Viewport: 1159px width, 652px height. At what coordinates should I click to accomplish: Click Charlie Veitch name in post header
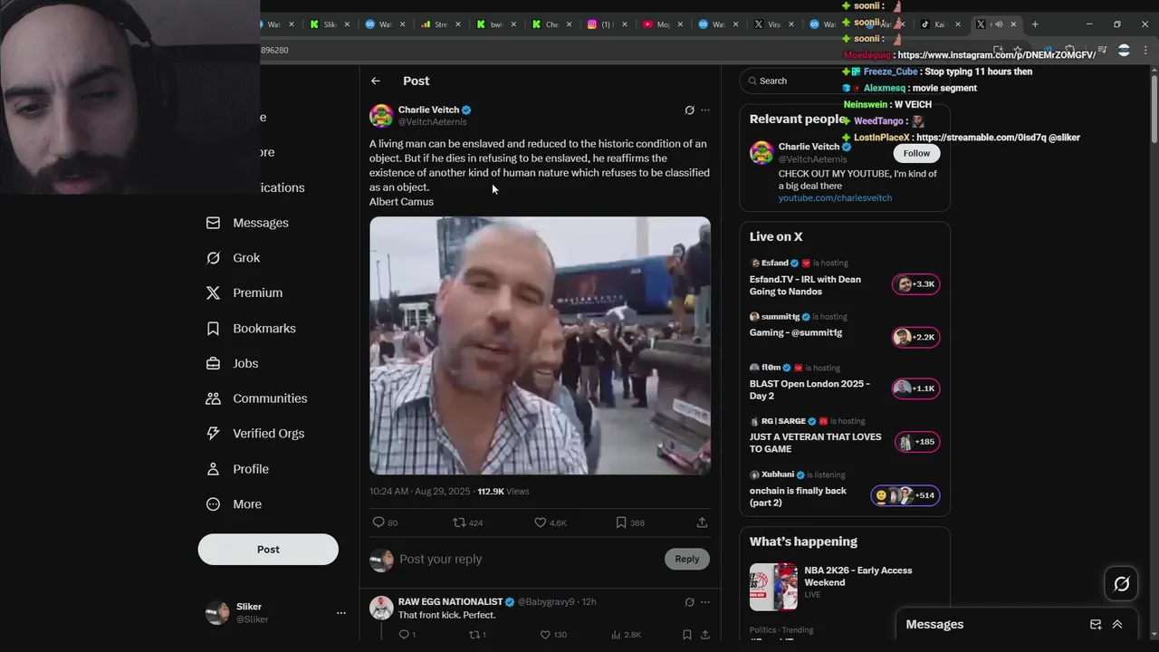point(429,110)
